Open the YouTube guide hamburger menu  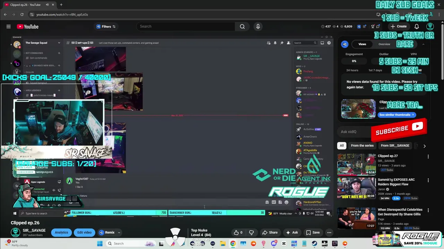[8, 27]
